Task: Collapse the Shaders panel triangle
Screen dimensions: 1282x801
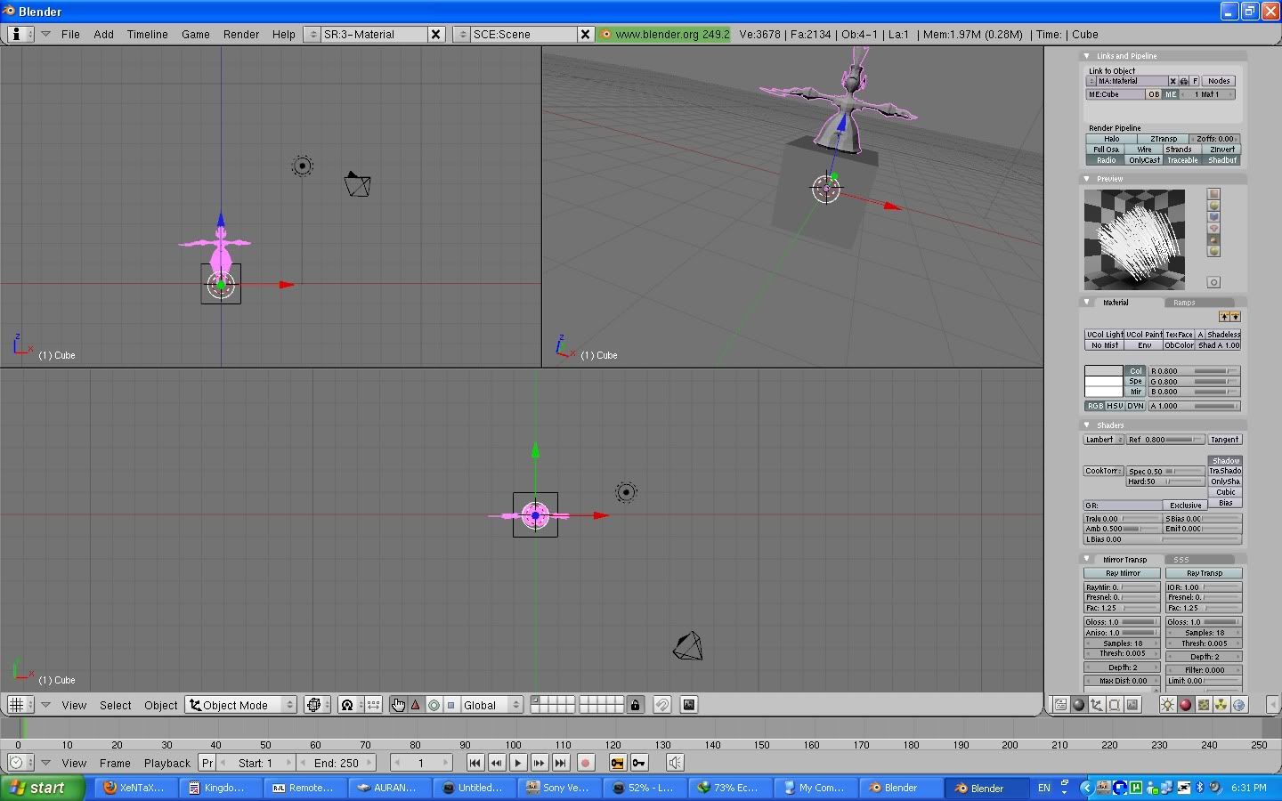Action: point(1087,425)
